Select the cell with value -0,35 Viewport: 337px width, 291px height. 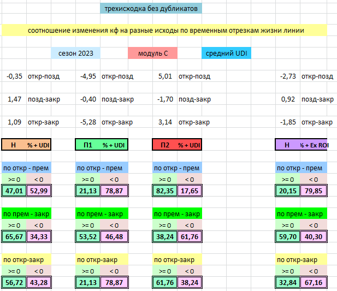tap(14, 76)
